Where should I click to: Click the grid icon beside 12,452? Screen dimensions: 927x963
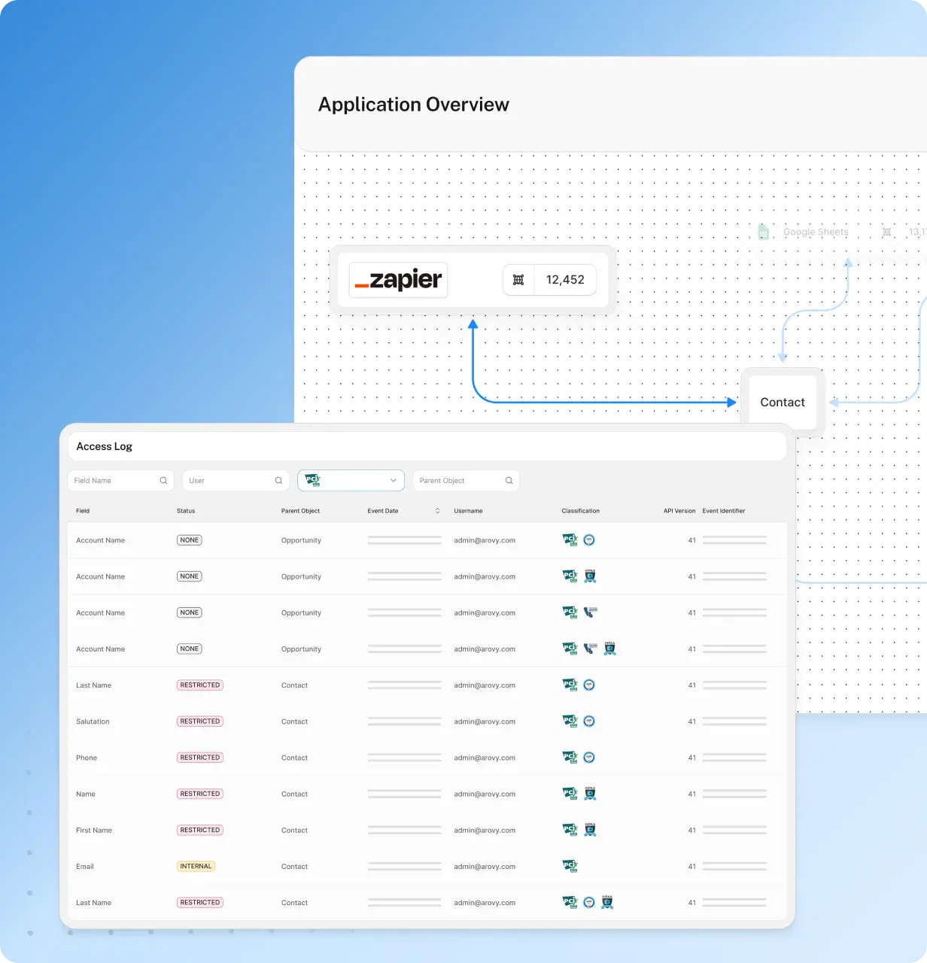coord(518,280)
